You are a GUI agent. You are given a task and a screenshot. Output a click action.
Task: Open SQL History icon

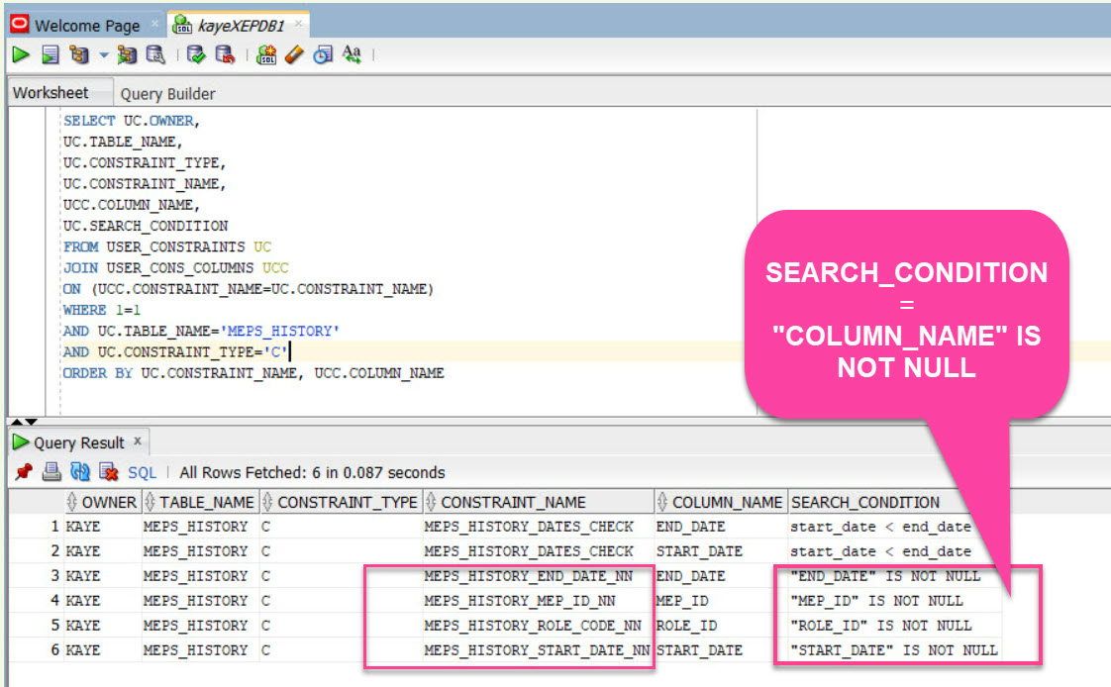click(323, 54)
